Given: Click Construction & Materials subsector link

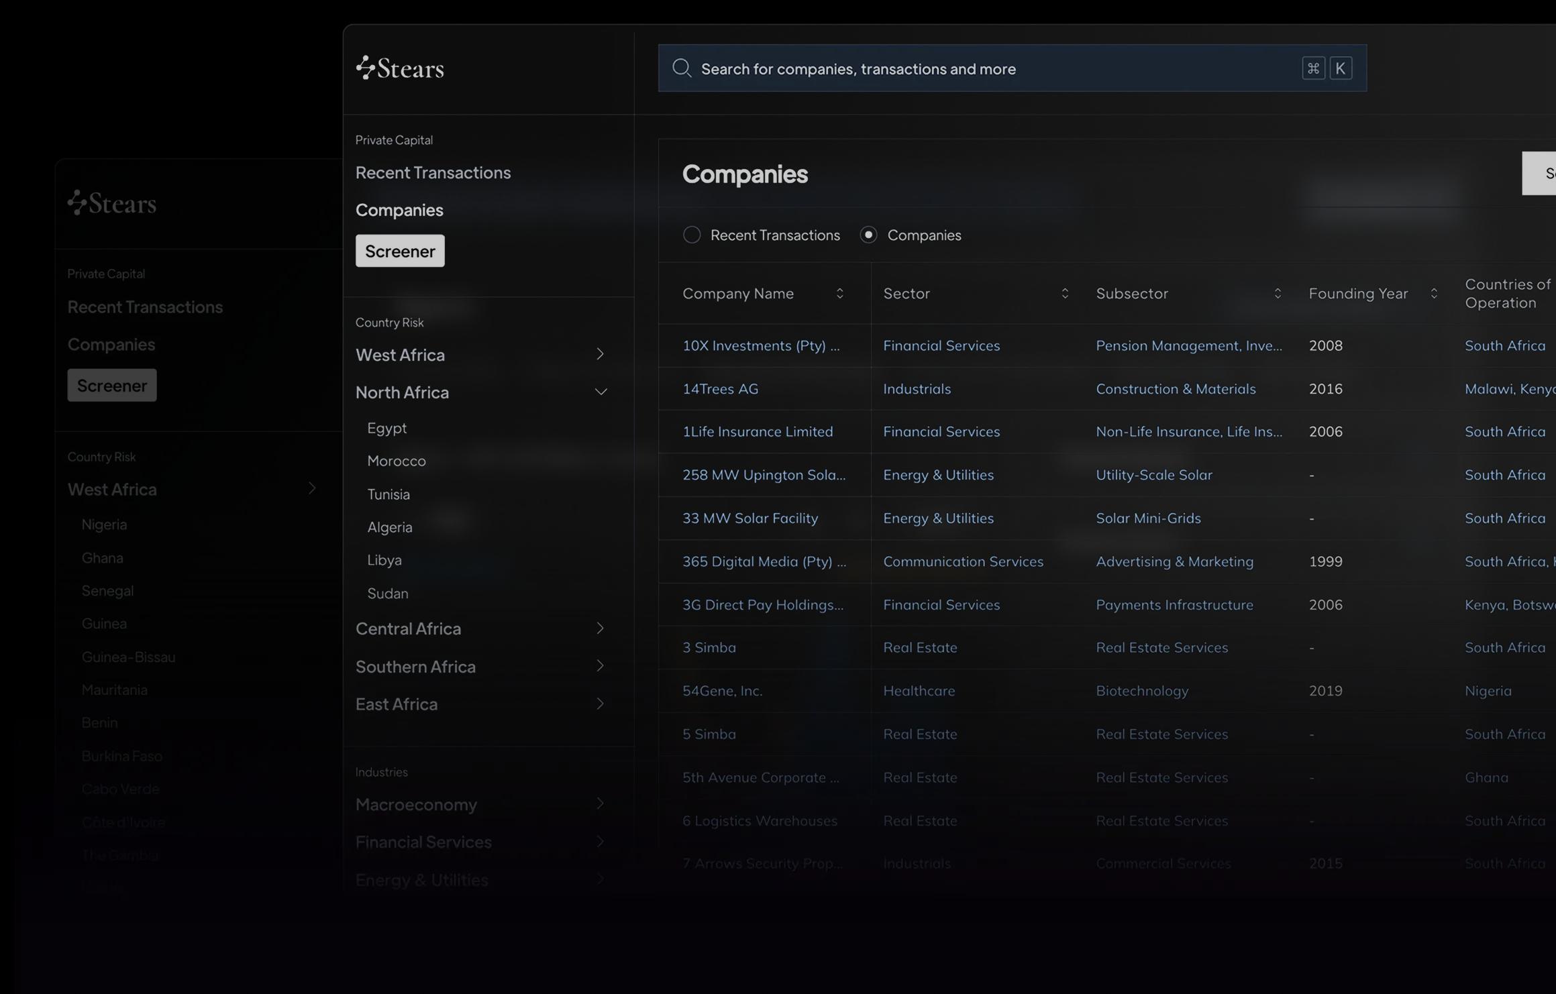Looking at the screenshot, I should coord(1176,389).
